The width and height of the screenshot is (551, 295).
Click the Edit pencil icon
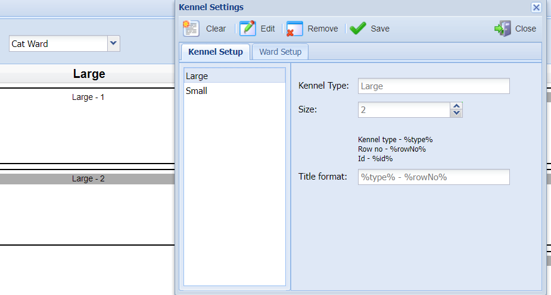(x=248, y=29)
